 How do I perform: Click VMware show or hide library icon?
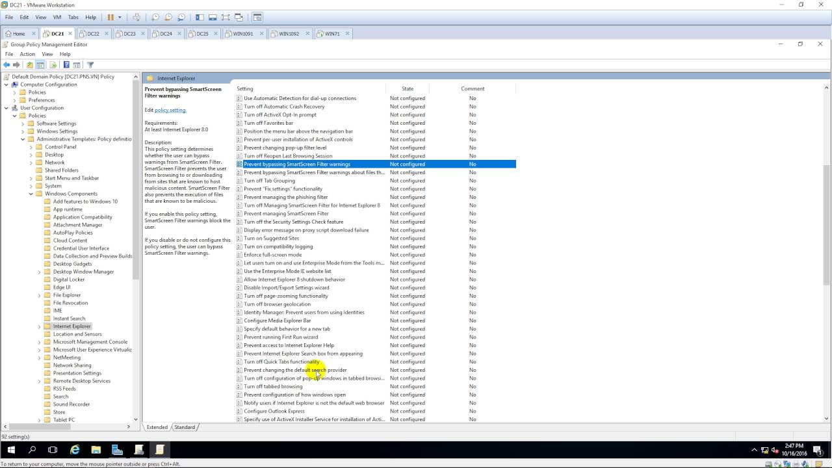pos(200,18)
